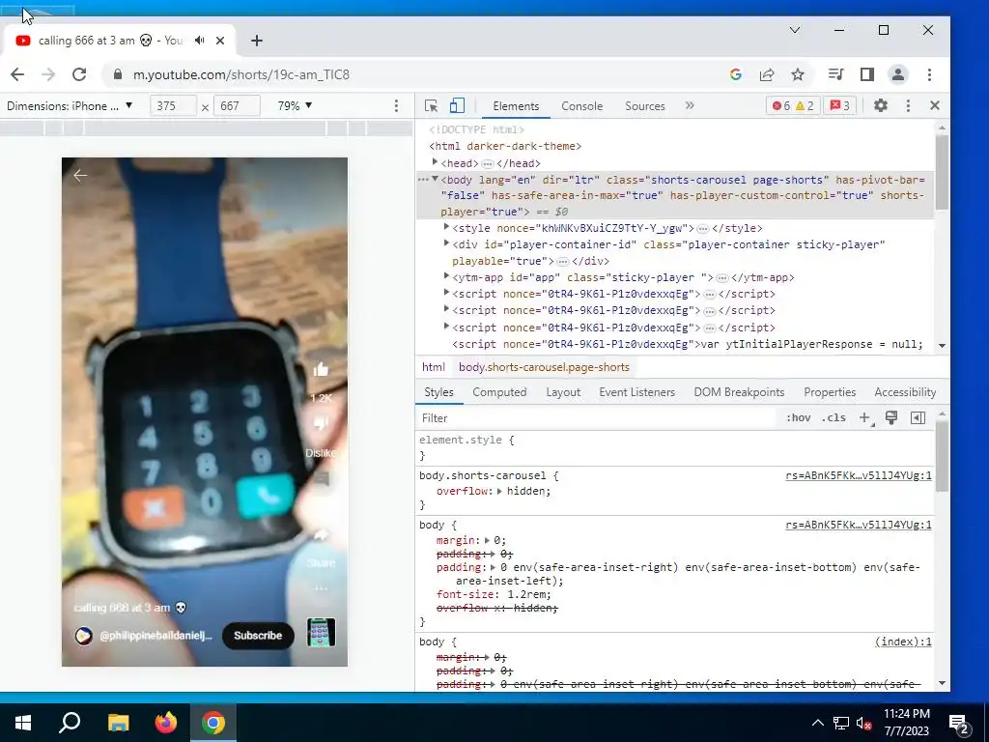Open device toolbar more options dots

[x=396, y=106]
